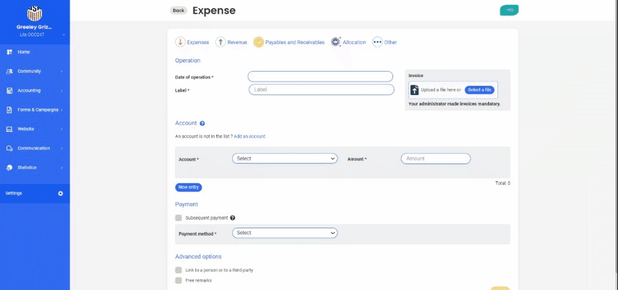Click the Forms & Campaigns document icon
Screen dimensions: 618x290
[x=9, y=110]
